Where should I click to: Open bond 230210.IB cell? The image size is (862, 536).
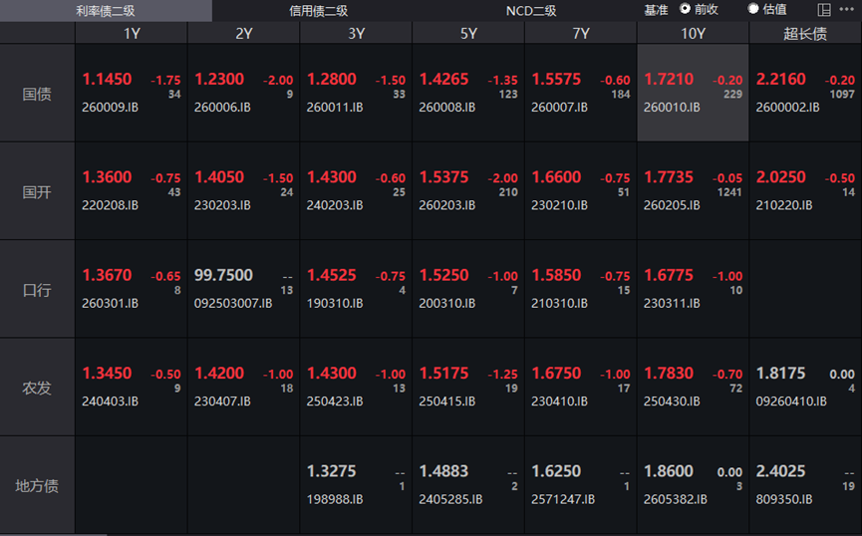(x=581, y=191)
